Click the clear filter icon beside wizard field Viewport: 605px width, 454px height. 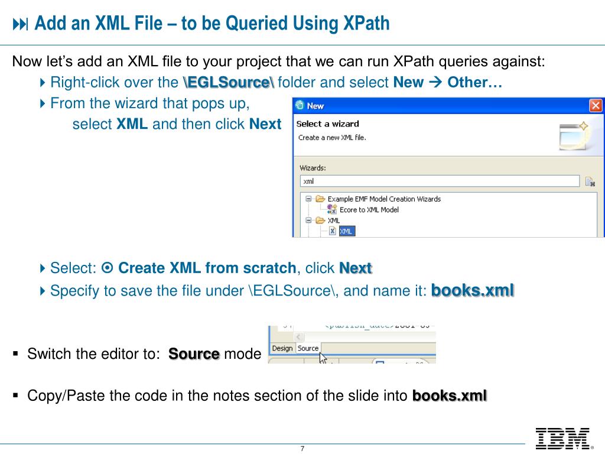(x=590, y=181)
